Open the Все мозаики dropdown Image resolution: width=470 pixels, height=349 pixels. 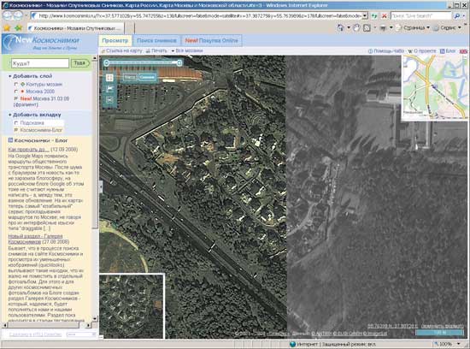tap(187, 50)
